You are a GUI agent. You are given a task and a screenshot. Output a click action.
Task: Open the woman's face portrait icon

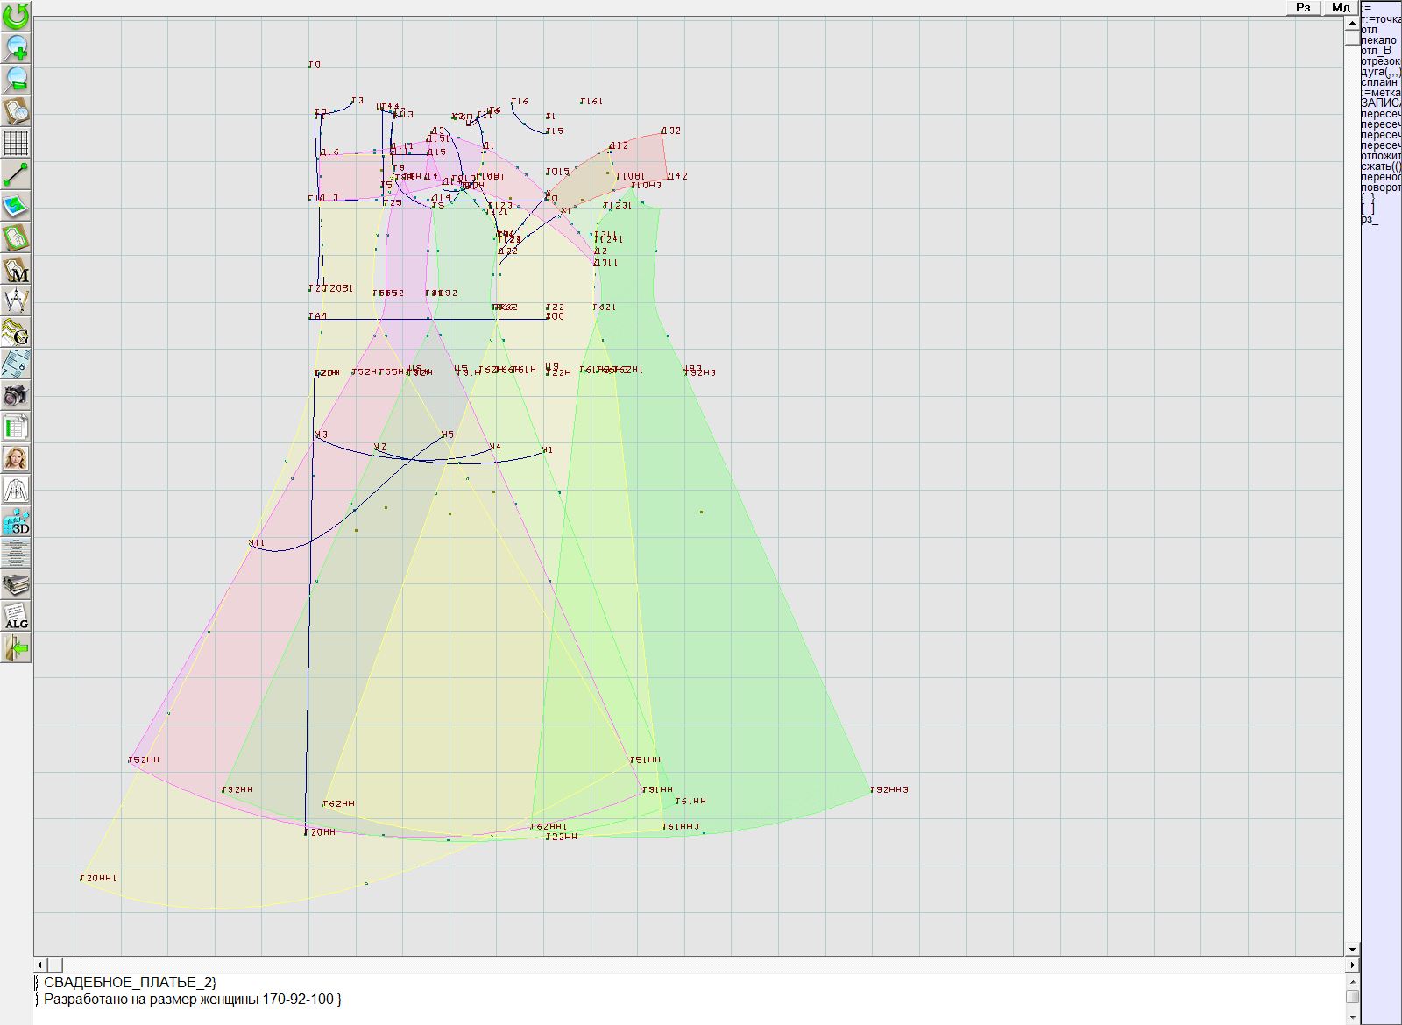[x=16, y=458]
